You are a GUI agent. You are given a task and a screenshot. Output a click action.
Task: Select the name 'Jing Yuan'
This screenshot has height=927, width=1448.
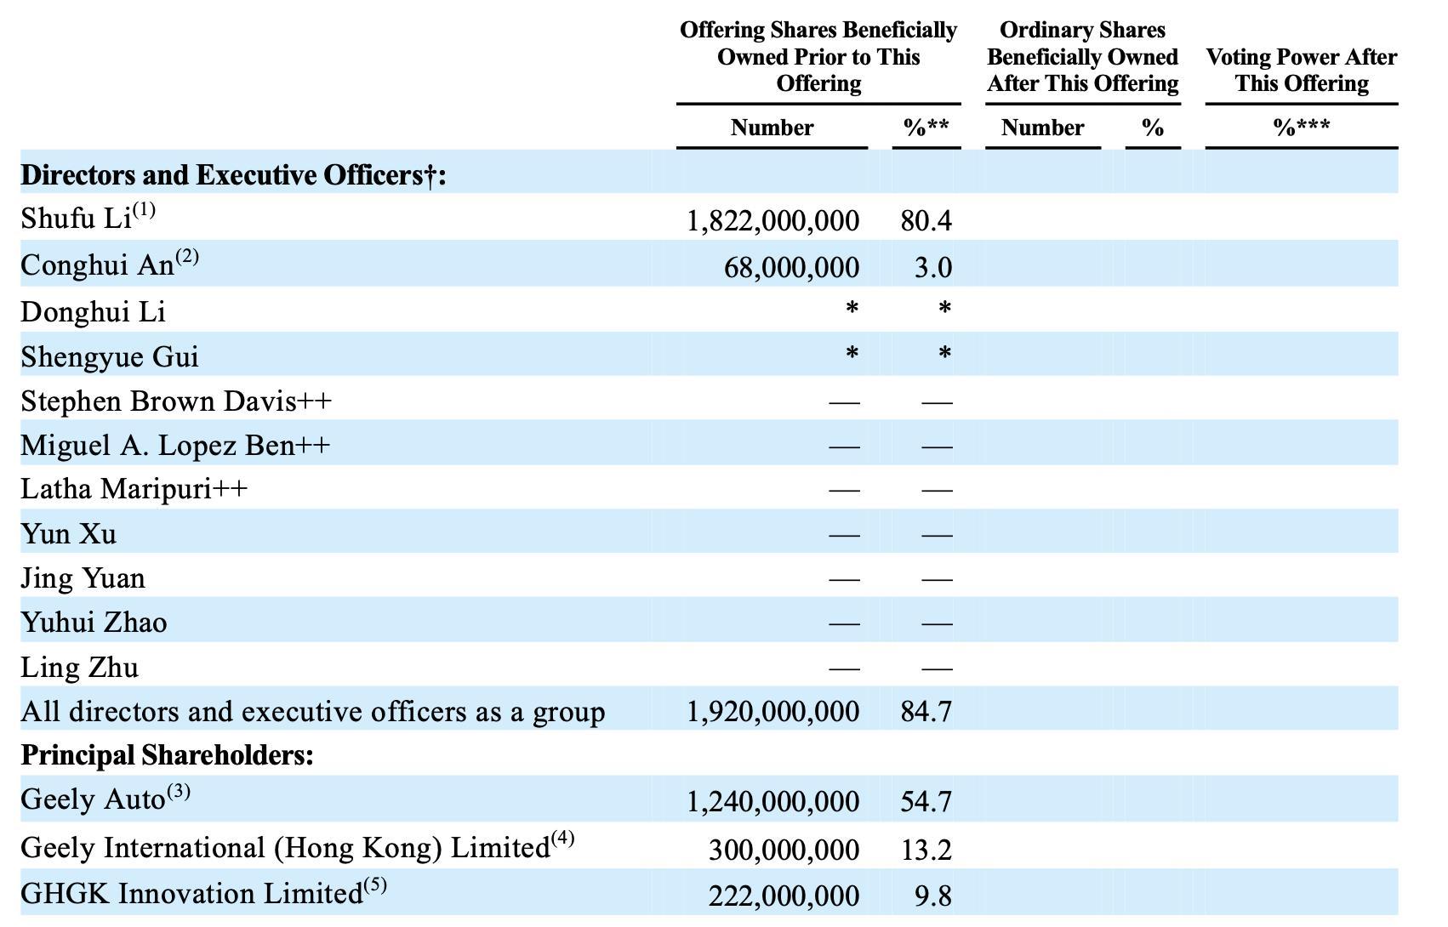tap(83, 578)
